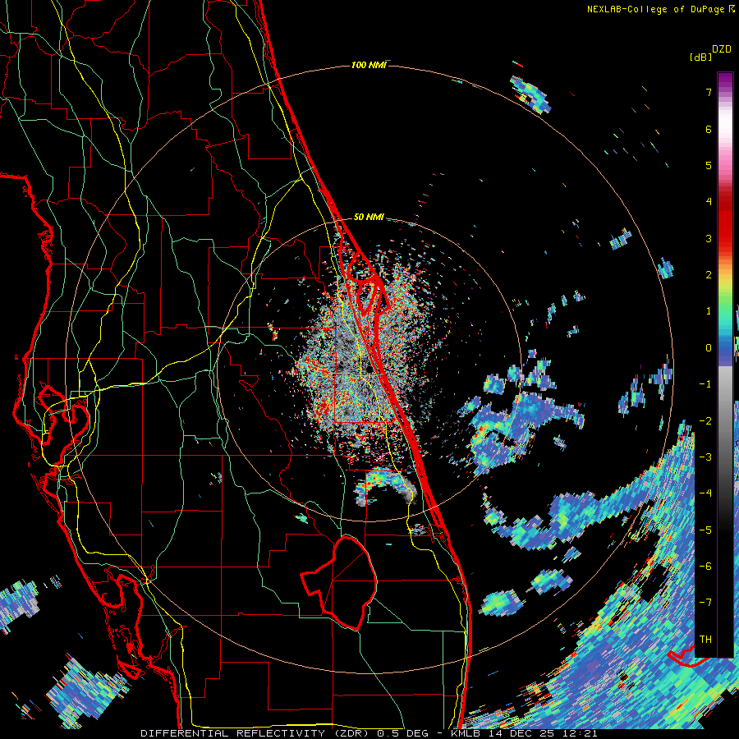Select the 7 tick on the dB scale
The image size is (739, 739).
coord(709,92)
